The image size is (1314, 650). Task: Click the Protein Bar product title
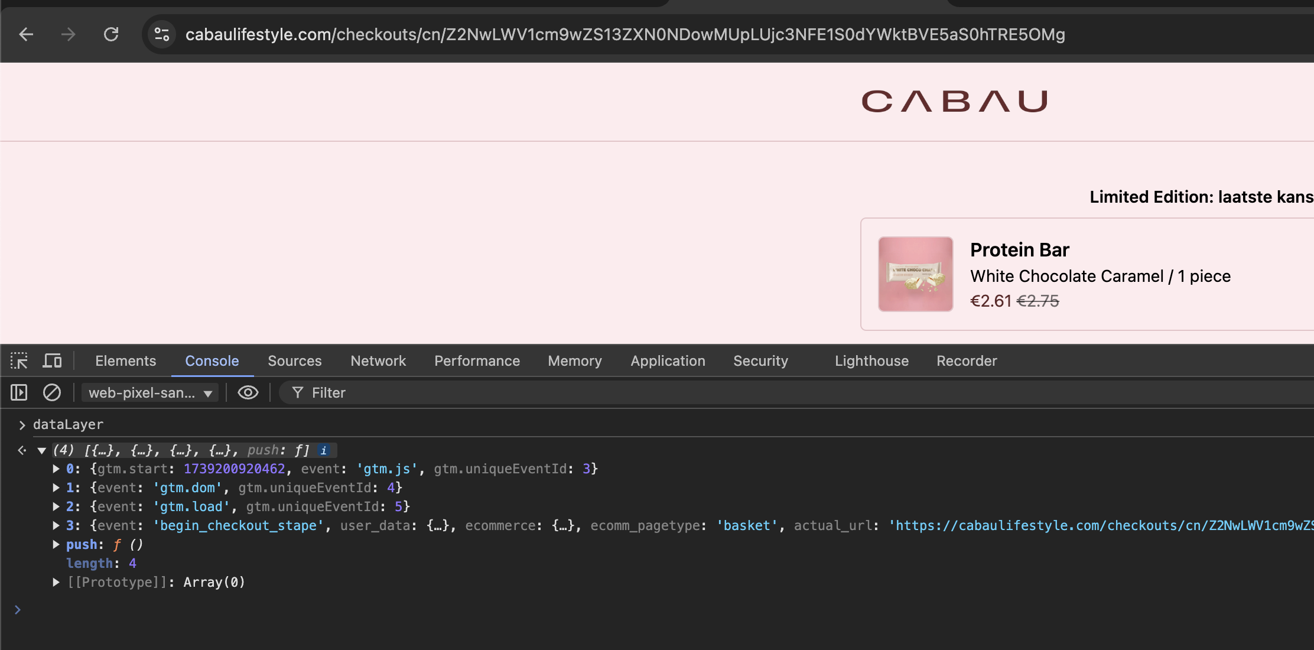pos(1019,250)
